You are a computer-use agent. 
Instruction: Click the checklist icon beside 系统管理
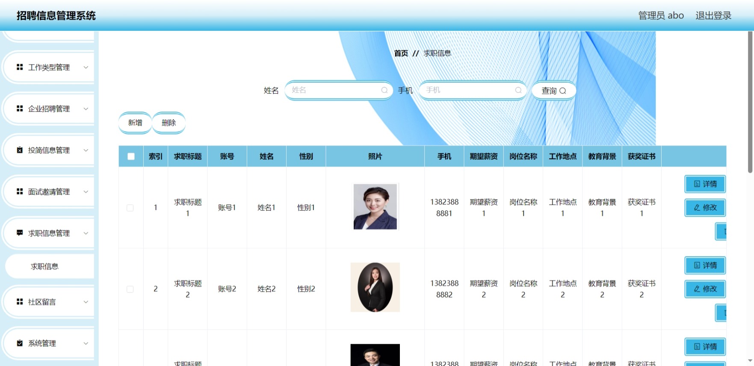20,343
